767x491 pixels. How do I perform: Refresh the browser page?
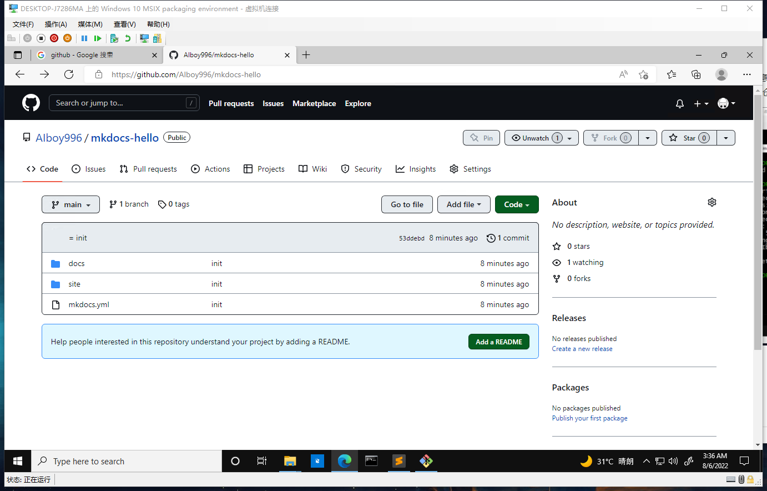pyautogui.click(x=69, y=74)
